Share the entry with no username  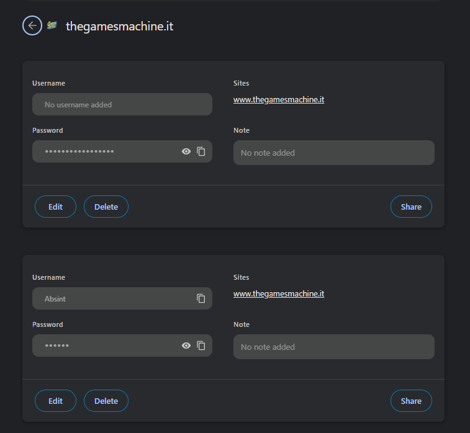click(x=411, y=207)
